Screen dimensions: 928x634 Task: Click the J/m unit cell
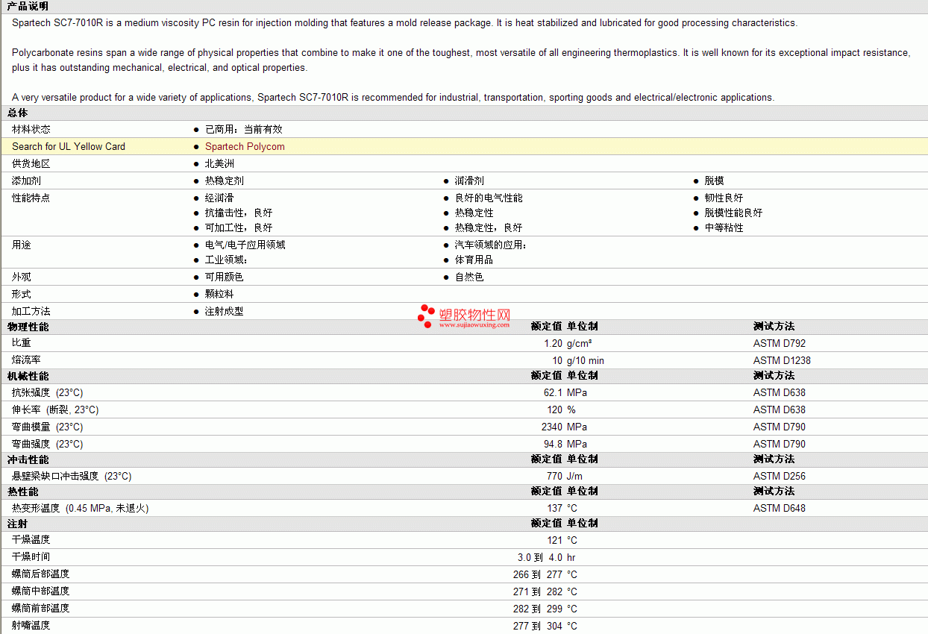(x=575, y=477)
